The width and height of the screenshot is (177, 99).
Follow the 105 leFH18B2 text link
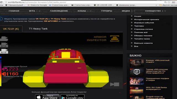coord(51,21)
